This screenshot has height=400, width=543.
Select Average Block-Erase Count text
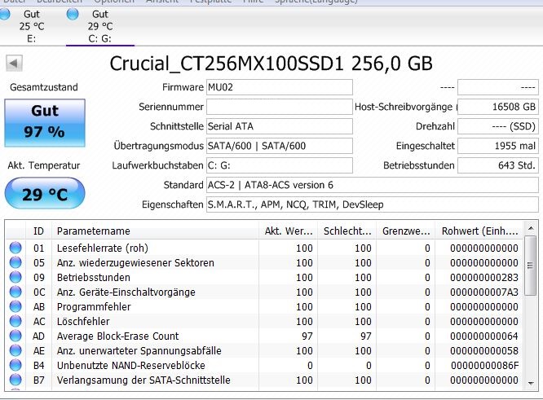click(117, 336)
